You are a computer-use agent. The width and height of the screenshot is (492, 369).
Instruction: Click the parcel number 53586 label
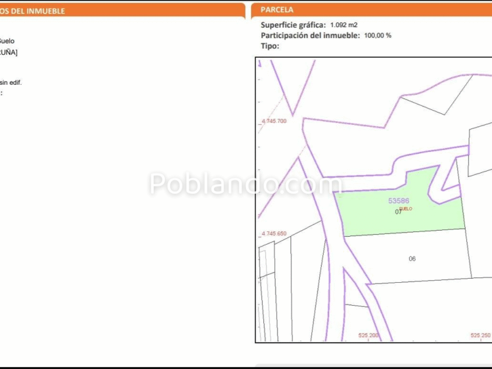(399, 200)
